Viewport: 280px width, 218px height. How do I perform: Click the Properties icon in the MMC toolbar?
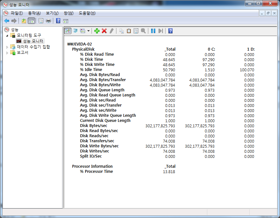point(41,21)
